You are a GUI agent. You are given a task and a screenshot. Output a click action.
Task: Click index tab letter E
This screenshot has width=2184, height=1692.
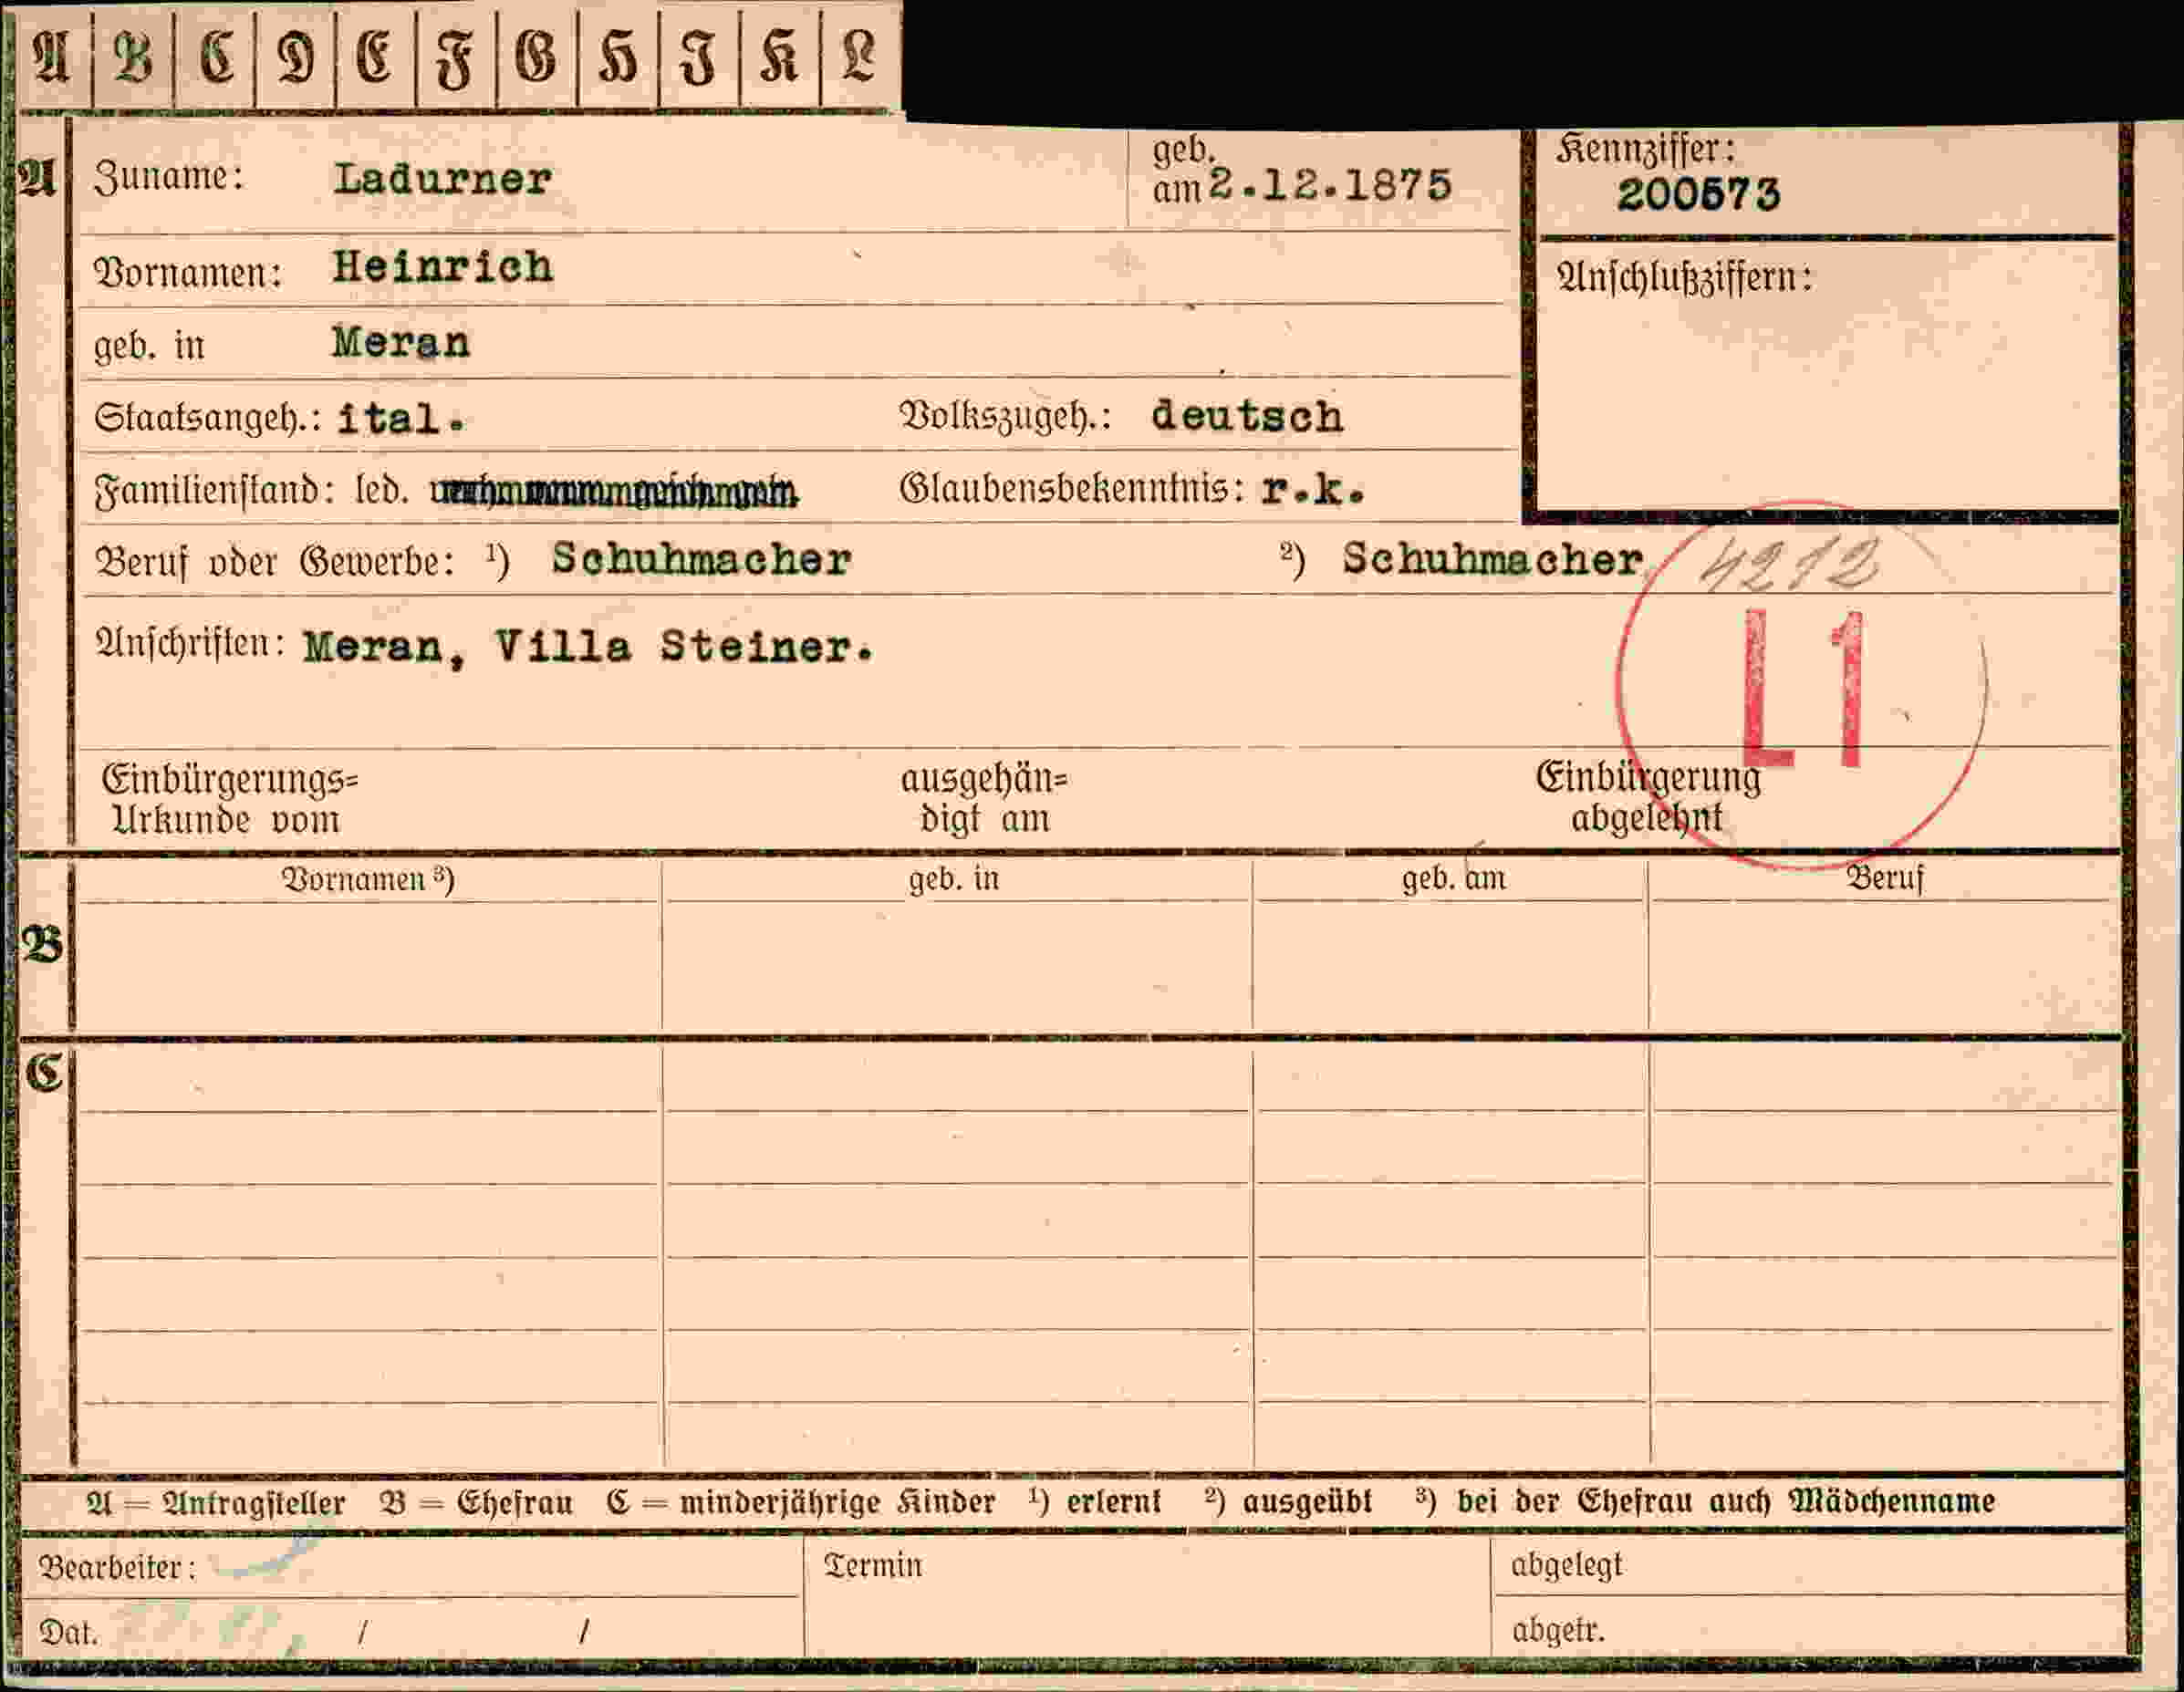(x=376, y=56)
